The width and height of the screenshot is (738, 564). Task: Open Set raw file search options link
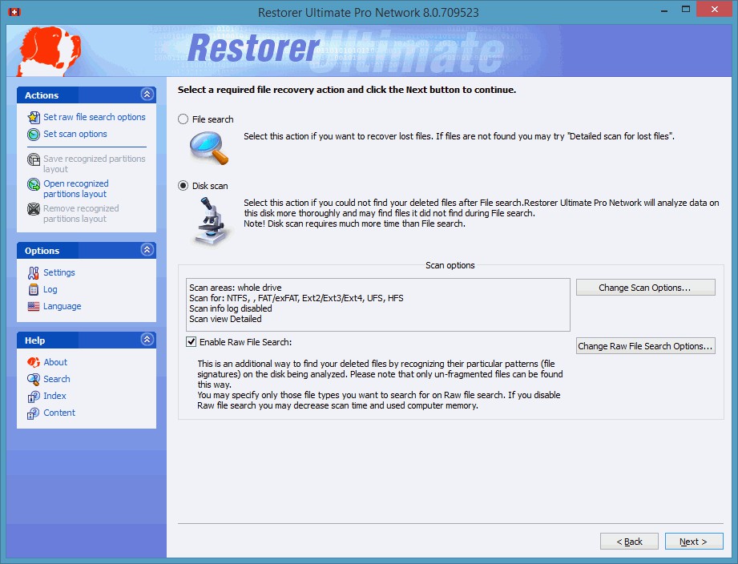(94, 117)
